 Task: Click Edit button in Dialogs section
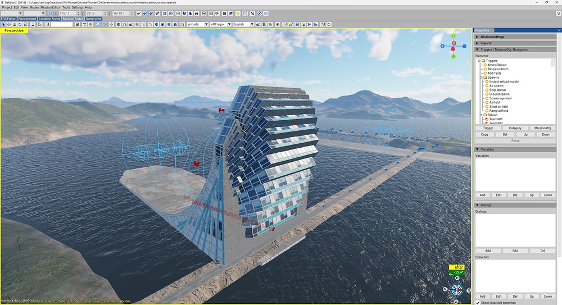tap(515, 251)
